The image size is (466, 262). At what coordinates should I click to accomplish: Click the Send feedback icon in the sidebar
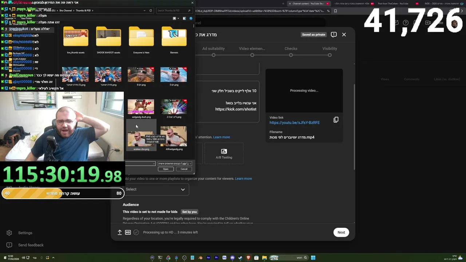tap(9, 245)
